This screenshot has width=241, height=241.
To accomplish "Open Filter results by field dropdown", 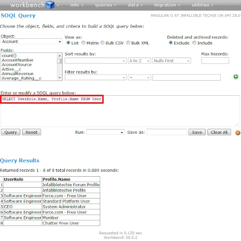I will (x=95, y=78).
